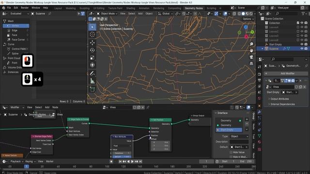Switch to rendered viewport shading mode
Screen dimensions: 310x174
click(251, 14)
